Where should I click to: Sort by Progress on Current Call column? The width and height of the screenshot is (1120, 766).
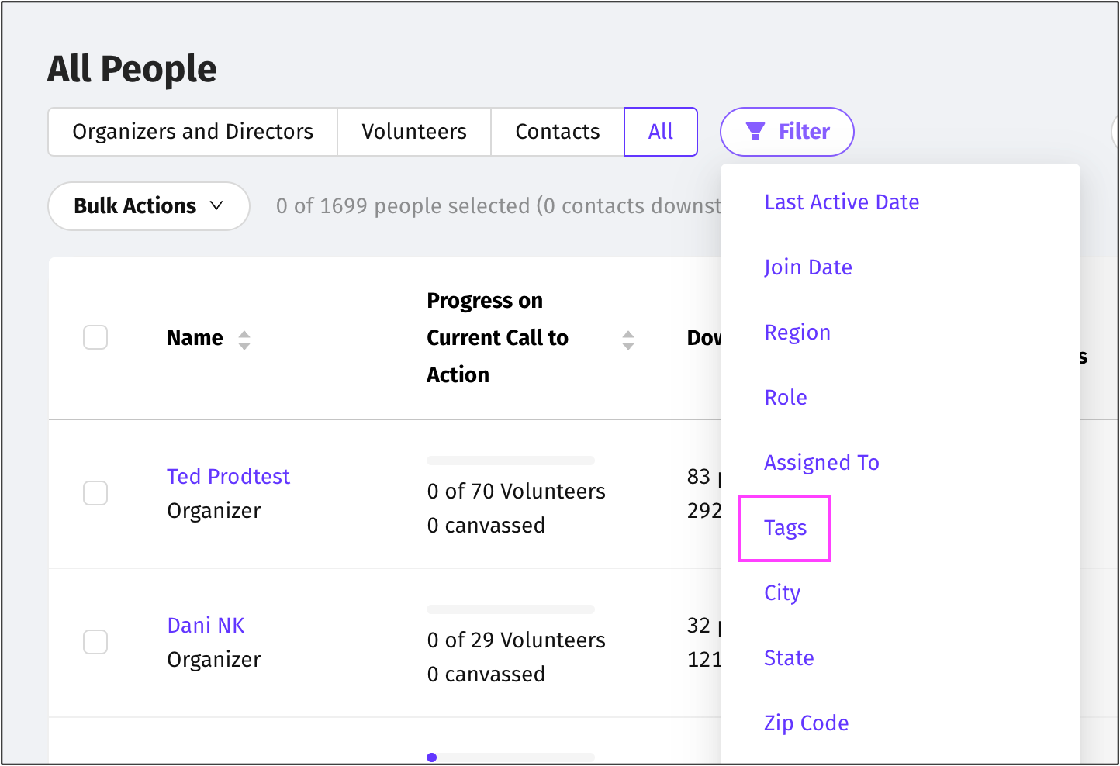click(628, 340)
